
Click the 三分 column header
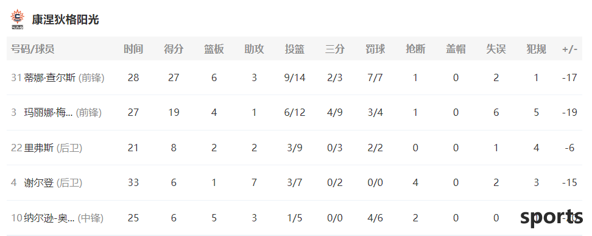335,49
